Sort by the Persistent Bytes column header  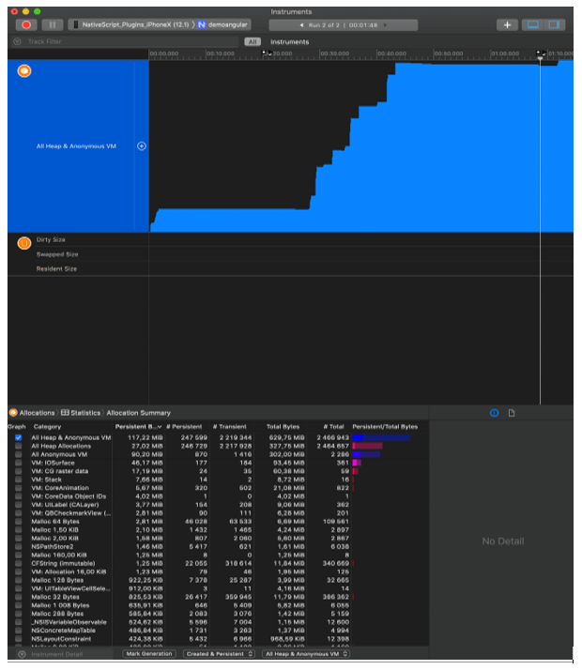pyautogui.click(x=138, y=426)
